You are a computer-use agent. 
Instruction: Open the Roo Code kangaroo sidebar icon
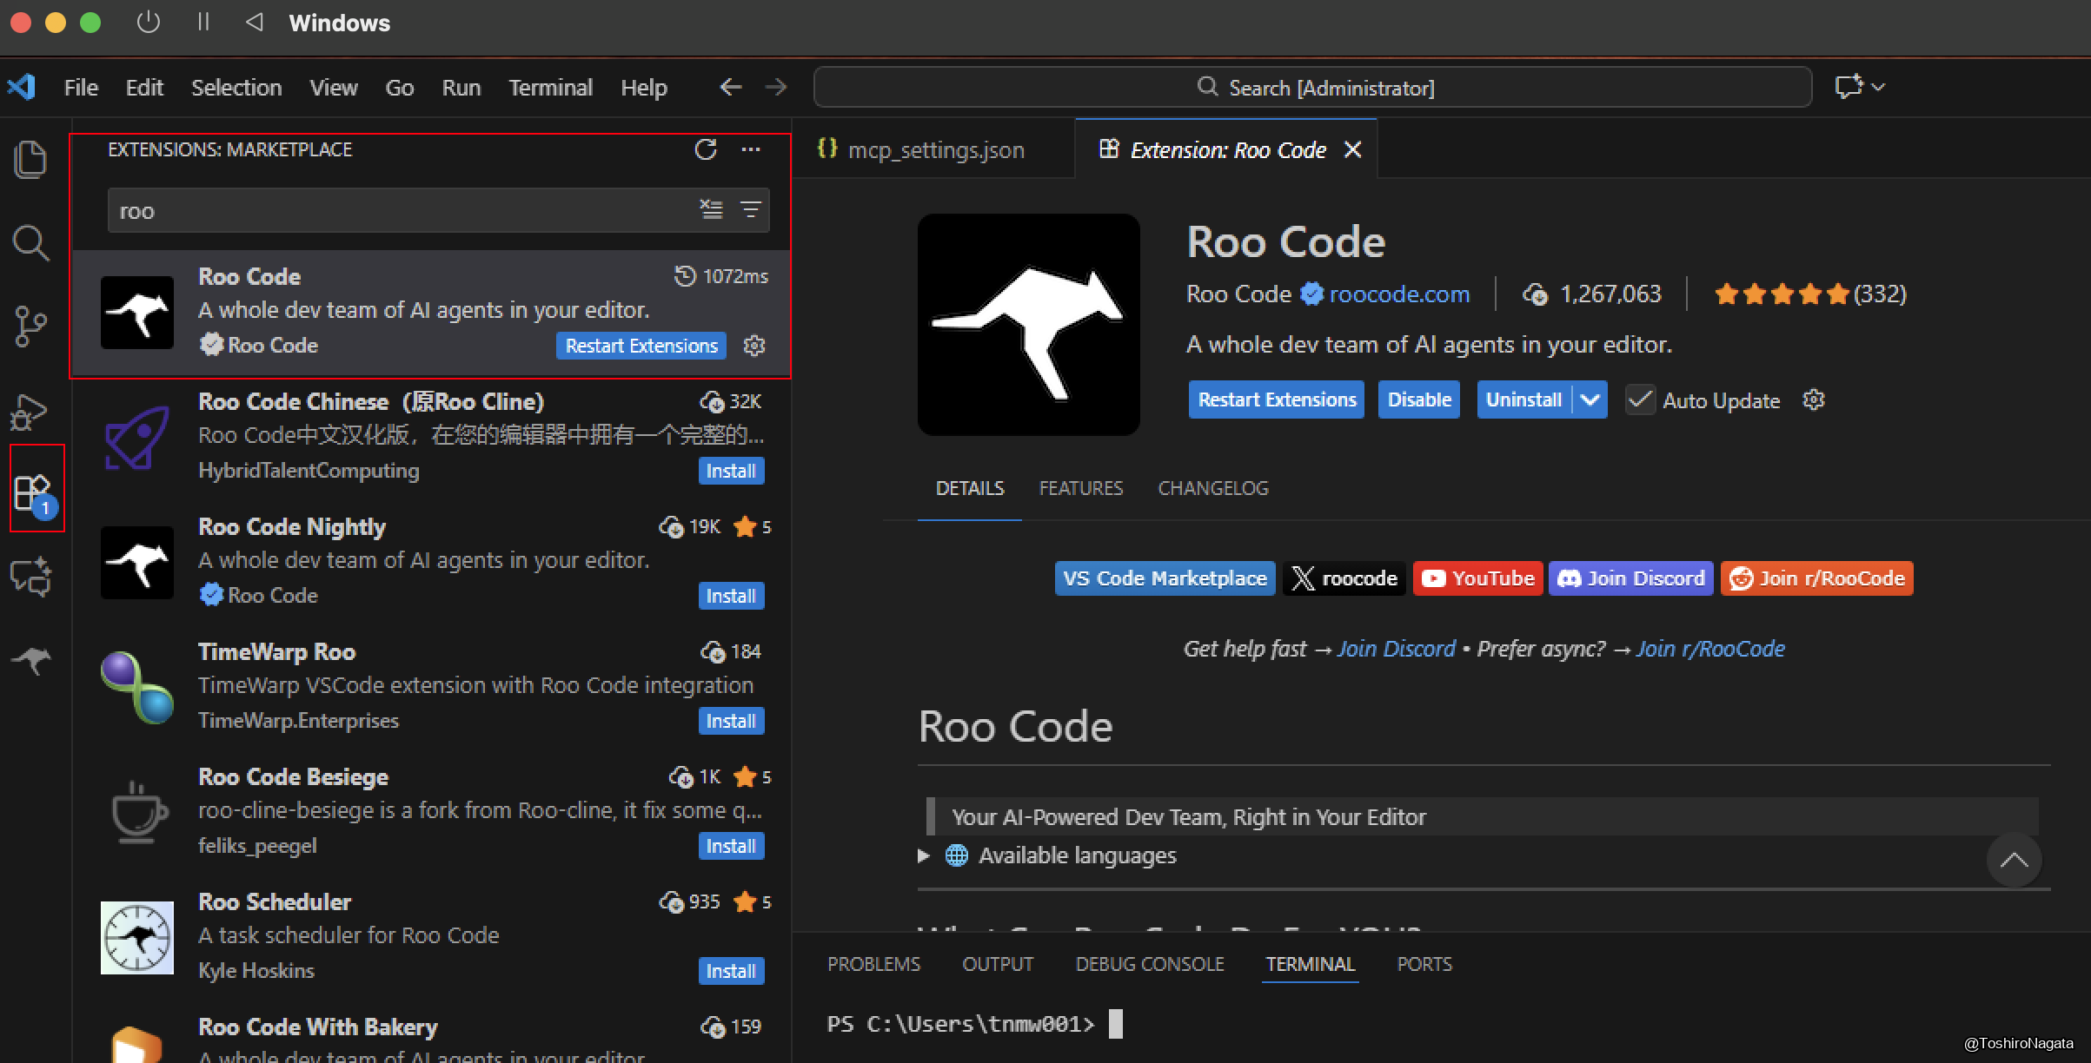pos(31,660)
